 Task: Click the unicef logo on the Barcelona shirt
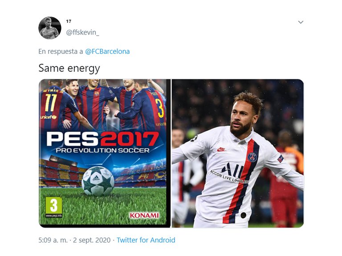pos(48,117)
